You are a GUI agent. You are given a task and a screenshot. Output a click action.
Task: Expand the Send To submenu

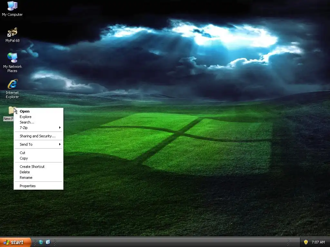(x=39, y=144)
